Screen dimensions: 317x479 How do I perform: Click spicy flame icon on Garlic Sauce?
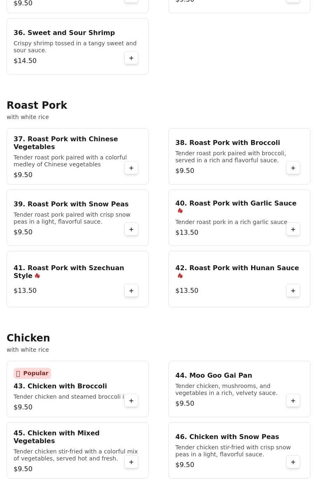point(180,211)
